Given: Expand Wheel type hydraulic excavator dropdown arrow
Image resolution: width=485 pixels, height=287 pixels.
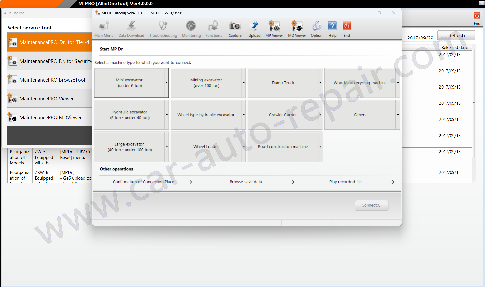Looking at the screenshot, I should point(244,115).
